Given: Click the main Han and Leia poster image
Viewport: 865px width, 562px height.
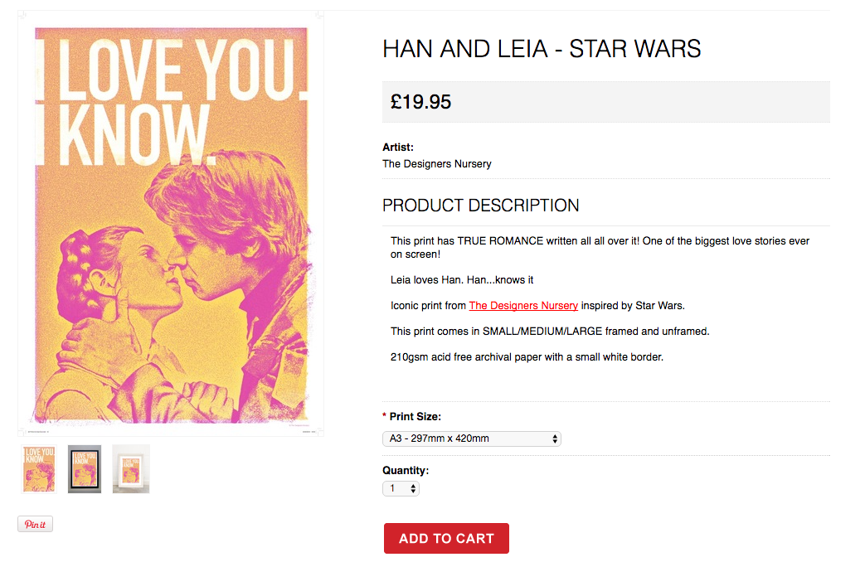Looking at the screenshot, I should pos(171,224).
